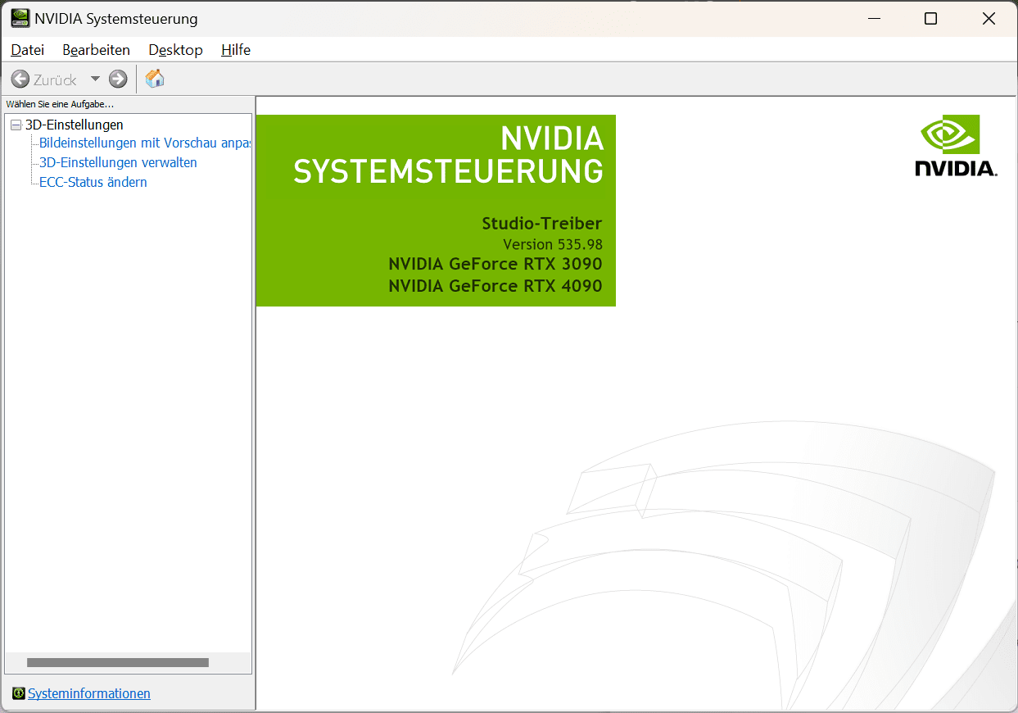This screenshot has height=713, width=1018.
Task: Click the Studio-Treiber text
Action: tap(542, 223)
